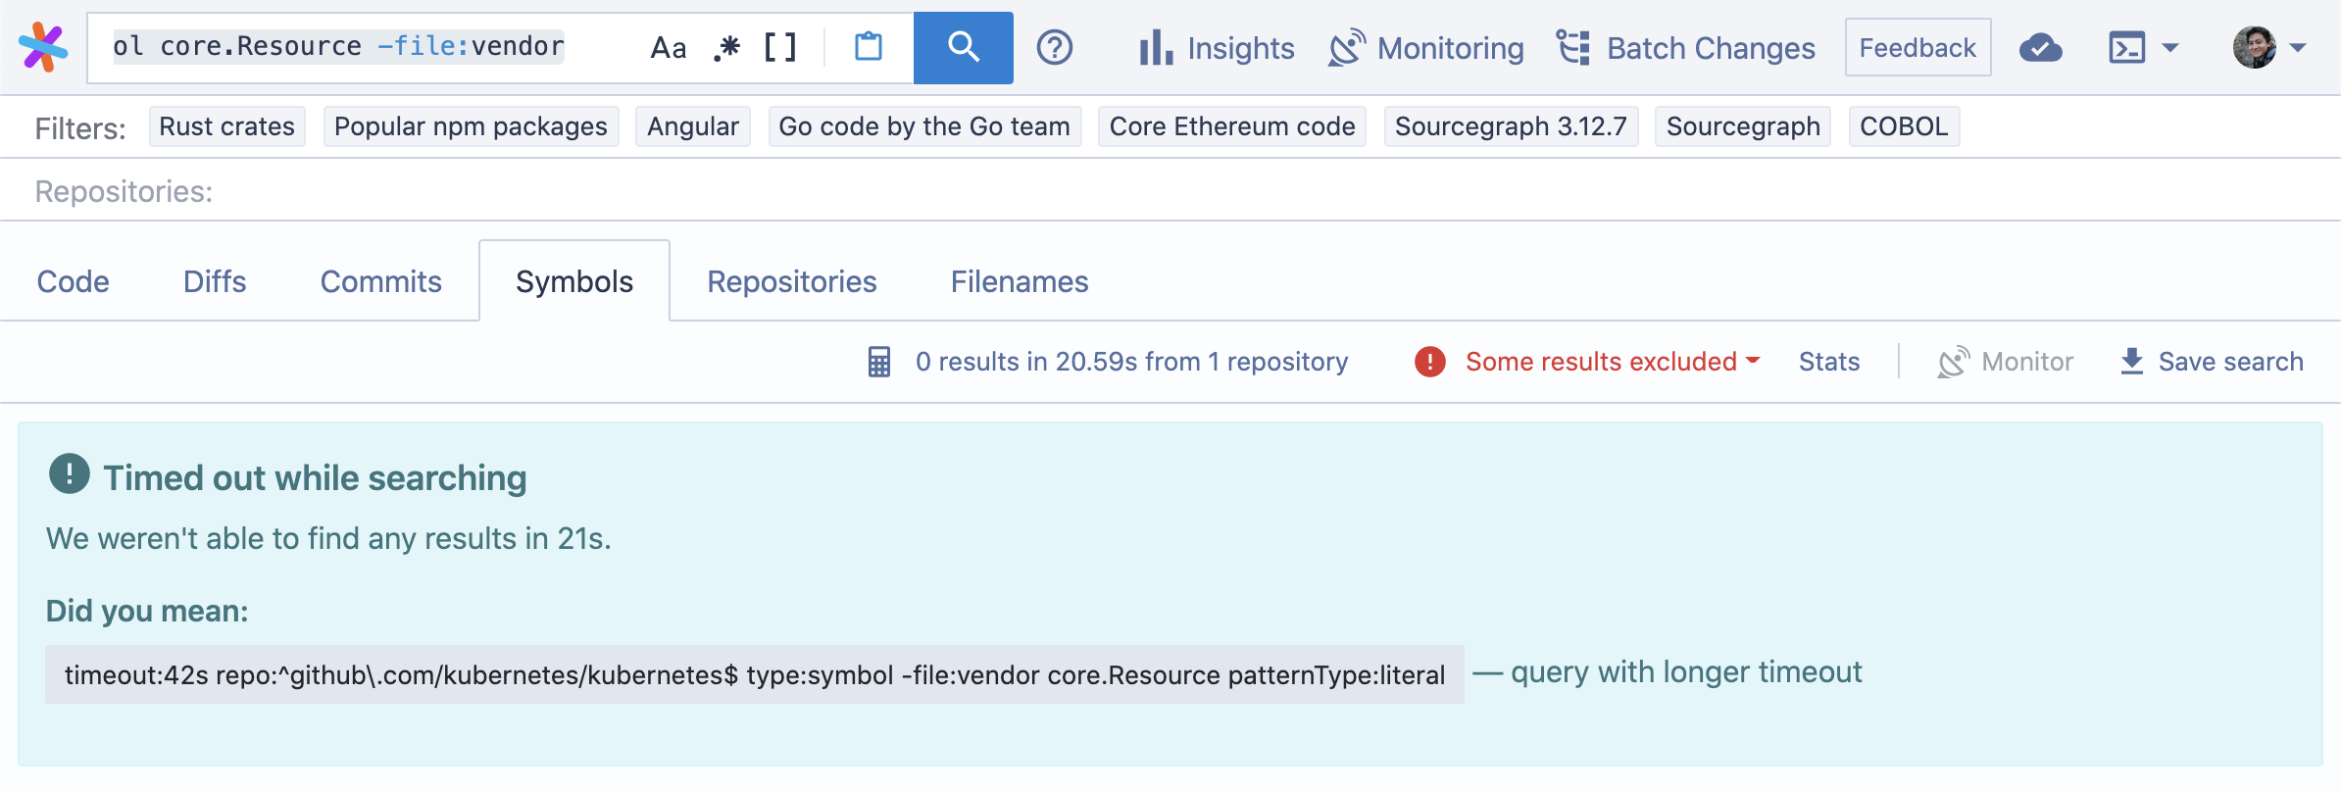Click the suggested timeout:42s query link
The height and width of the screenshot is (792, 2341).
click(754, 674)
